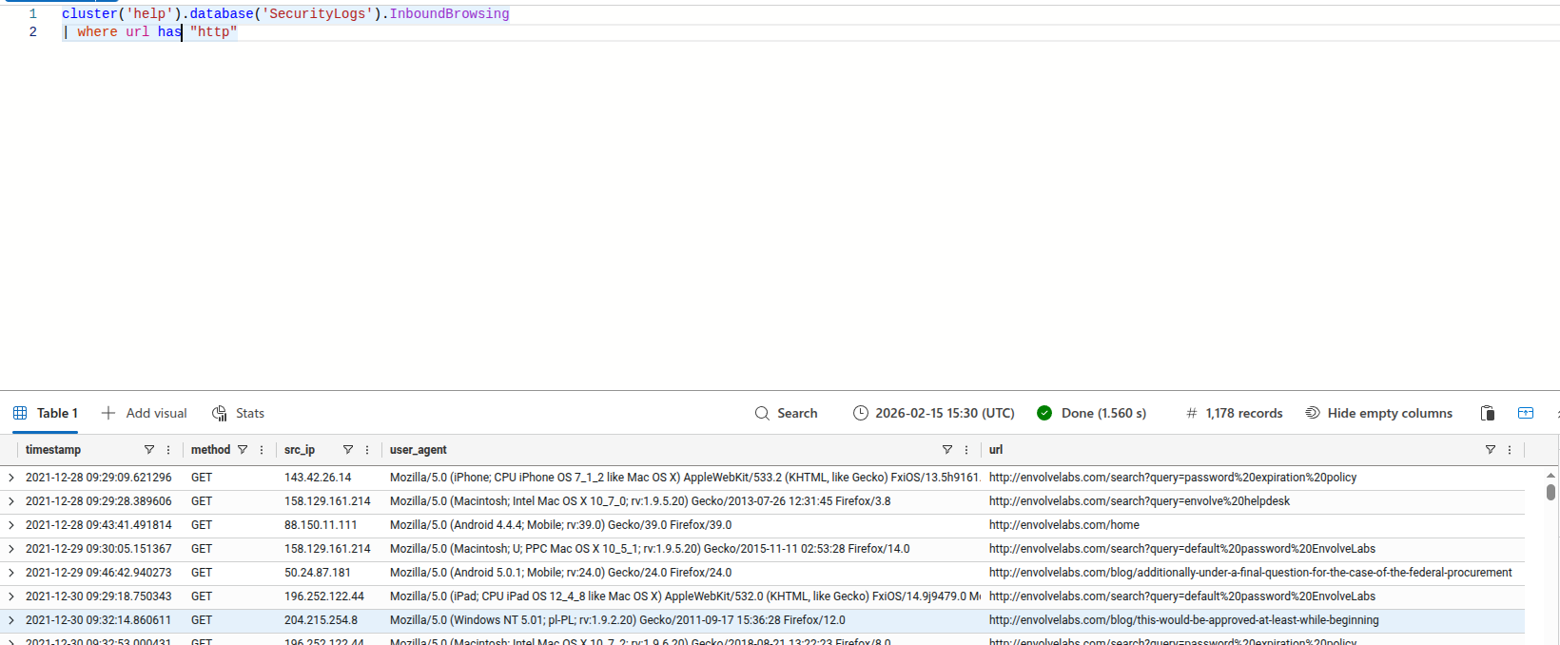Viewport: 1560px width, 645px height.
Task: Expand the row for IP 204.215.254.8
Action: [11, 620]
